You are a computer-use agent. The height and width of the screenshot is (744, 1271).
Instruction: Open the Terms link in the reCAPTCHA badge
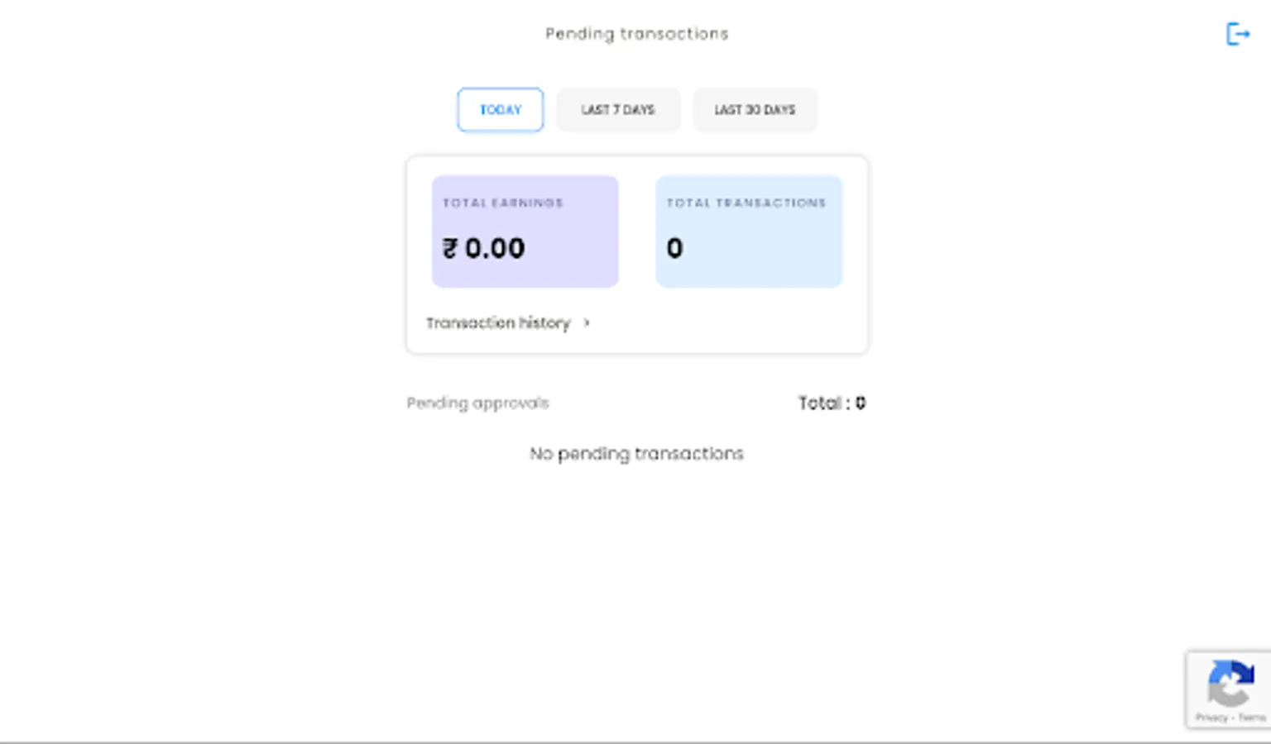pos(1252,718)
